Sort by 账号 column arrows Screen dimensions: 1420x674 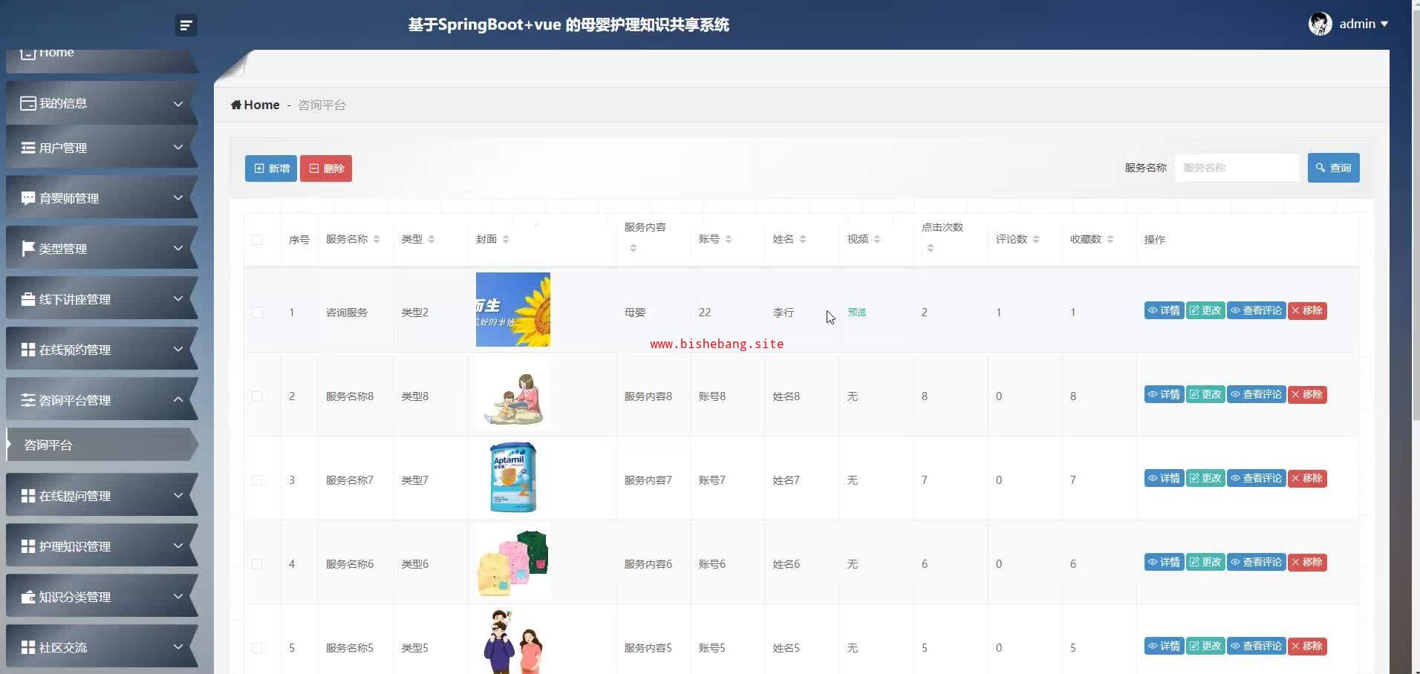pos(729,239)
